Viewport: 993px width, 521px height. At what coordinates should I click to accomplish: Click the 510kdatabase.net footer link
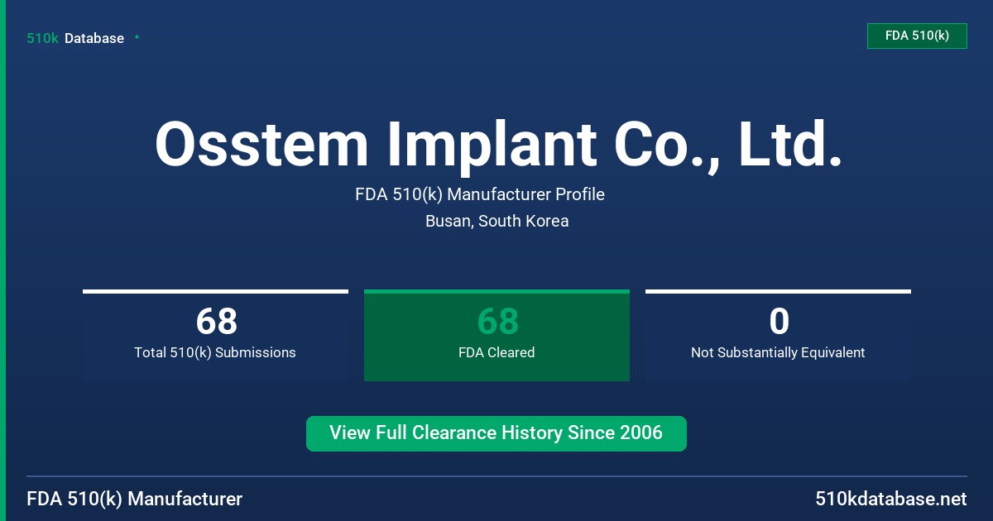pyautogui.click(x=890, y=499)
